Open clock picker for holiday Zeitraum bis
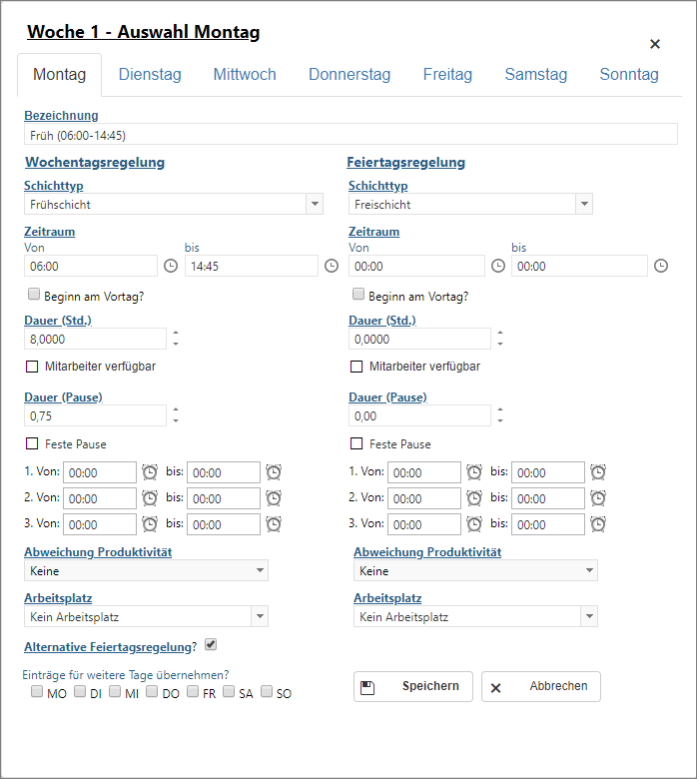This screenshot has height=779, width=697. (661, 266)
